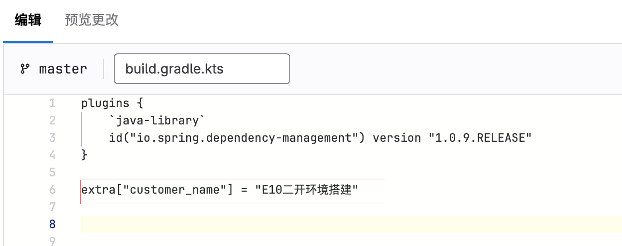Click inside the highlighted empty line 8
This screenshot has height=246, width=622.
tap(338, 224)
